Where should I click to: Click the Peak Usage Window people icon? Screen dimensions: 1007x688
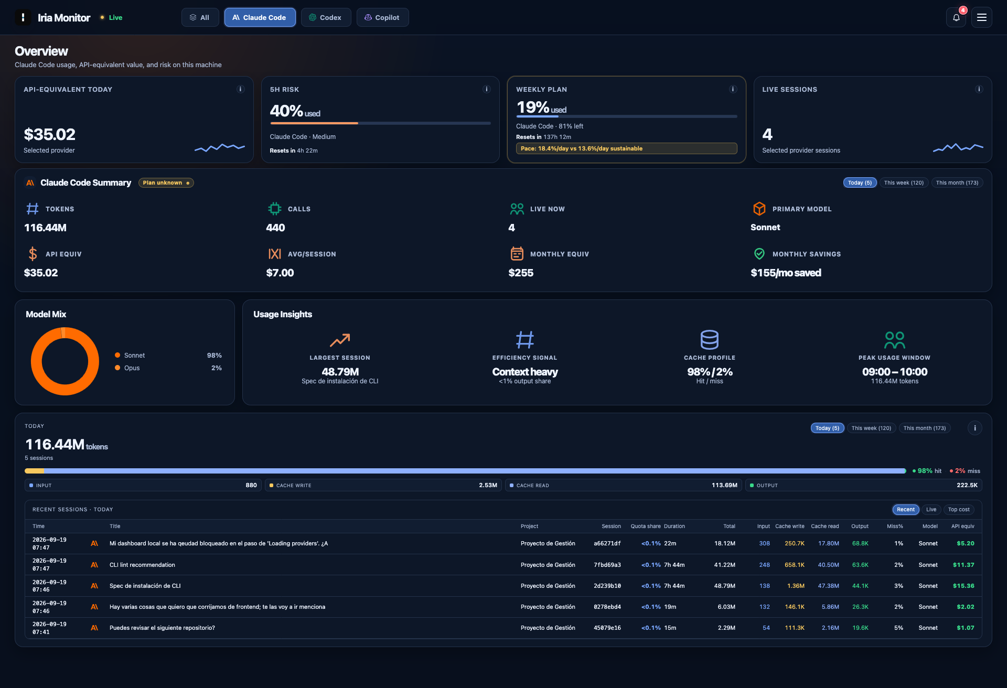895,340
